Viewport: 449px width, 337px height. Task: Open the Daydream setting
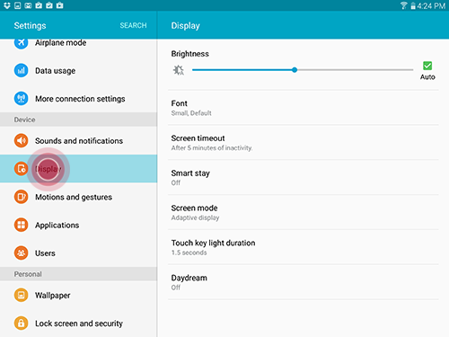[x=304, y=282]
